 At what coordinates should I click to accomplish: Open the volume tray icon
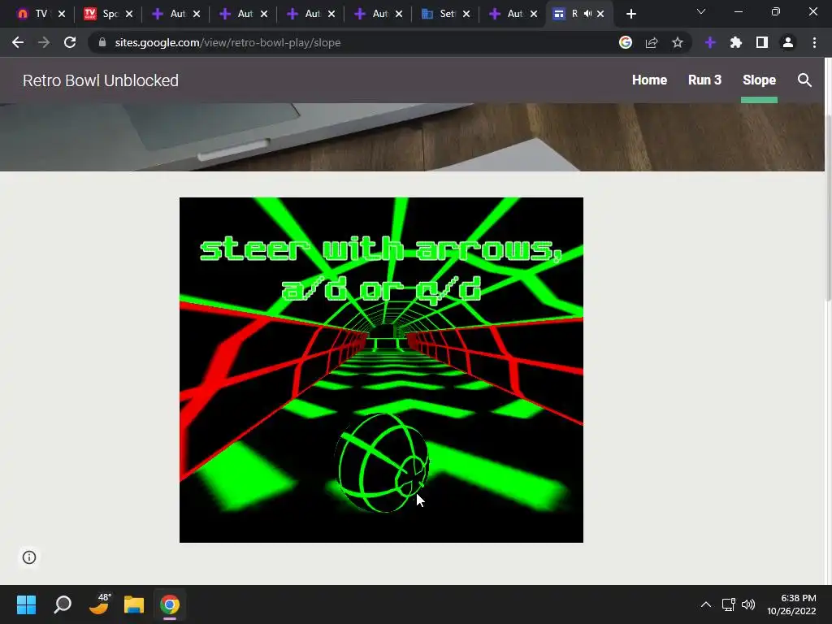(x=748, y=604)
